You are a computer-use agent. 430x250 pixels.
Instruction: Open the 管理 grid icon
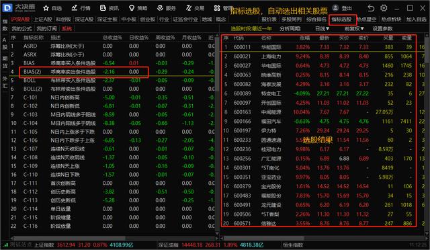tap(217, 8)
